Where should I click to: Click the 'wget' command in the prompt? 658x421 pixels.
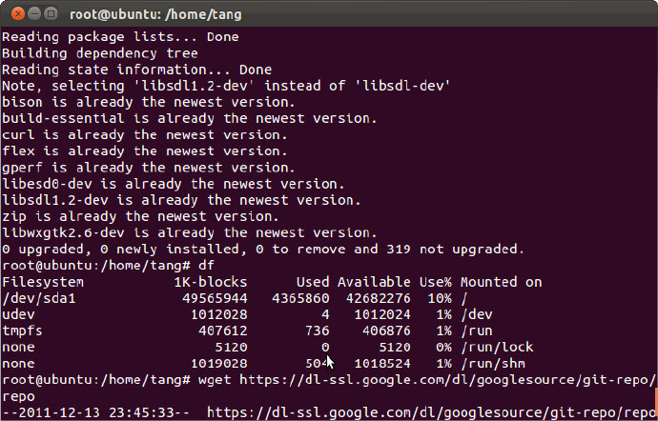coord(215,380)
